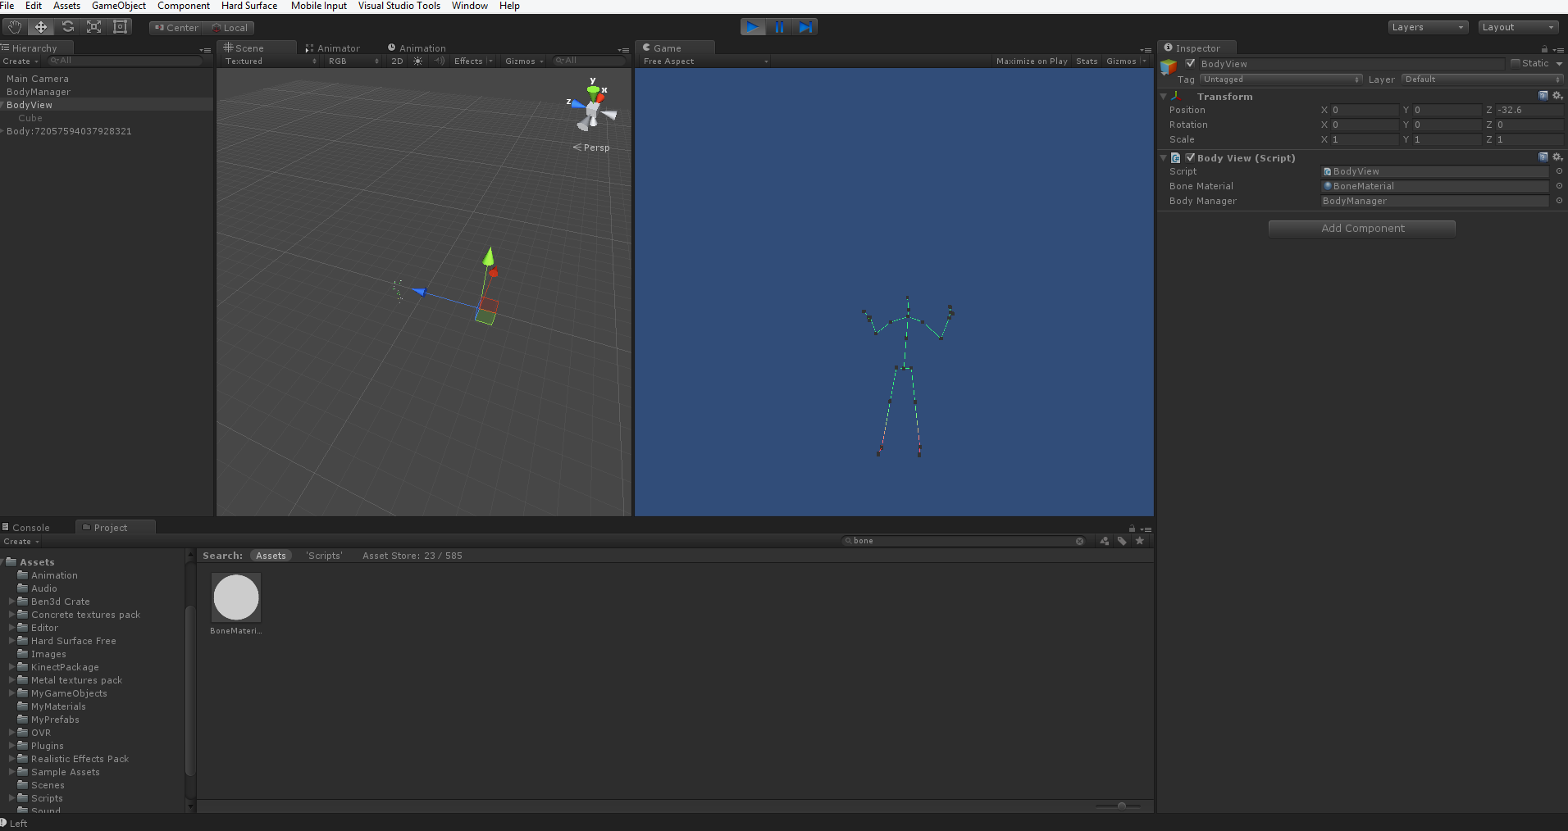Toggle scene audio speaker icon

[440, 61]
